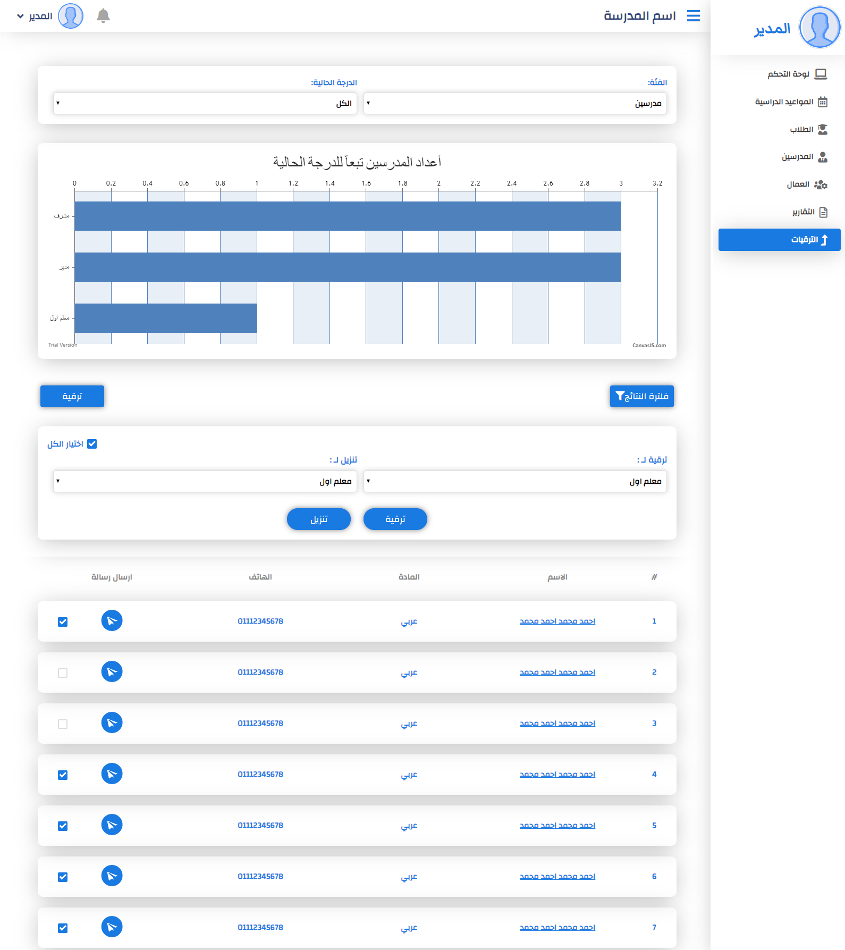Click send message icon in row 2

[112, 671]
